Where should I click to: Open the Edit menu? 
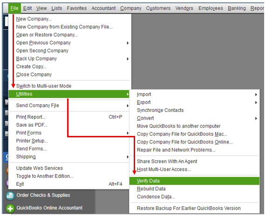tap(27, 8)
